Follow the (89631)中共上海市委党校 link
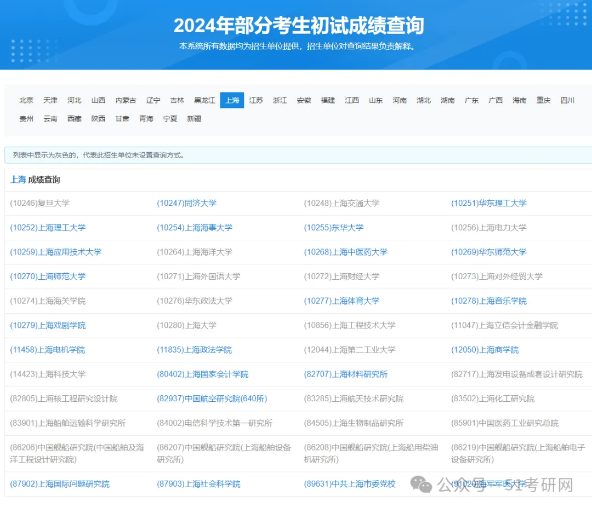Viewport: 592px width, 508px height. [x=350, y=484]
